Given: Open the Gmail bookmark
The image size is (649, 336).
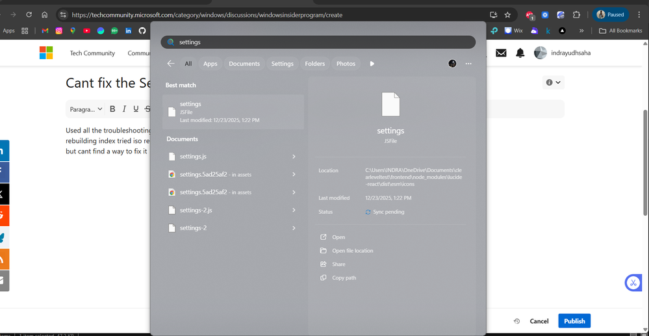Looking at the screenshot, I should 45,31.
